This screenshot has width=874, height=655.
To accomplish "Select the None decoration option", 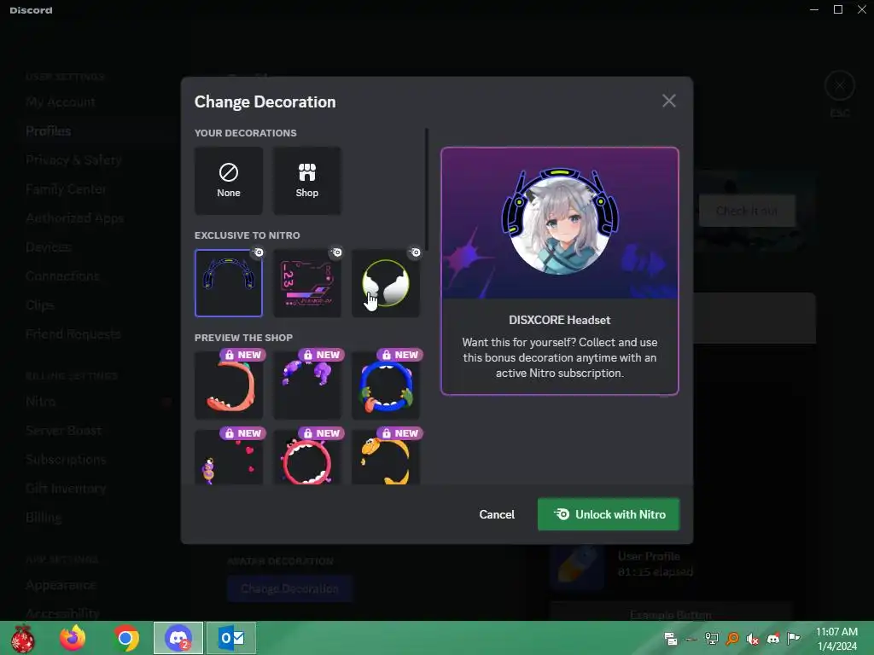I will 229,181.
